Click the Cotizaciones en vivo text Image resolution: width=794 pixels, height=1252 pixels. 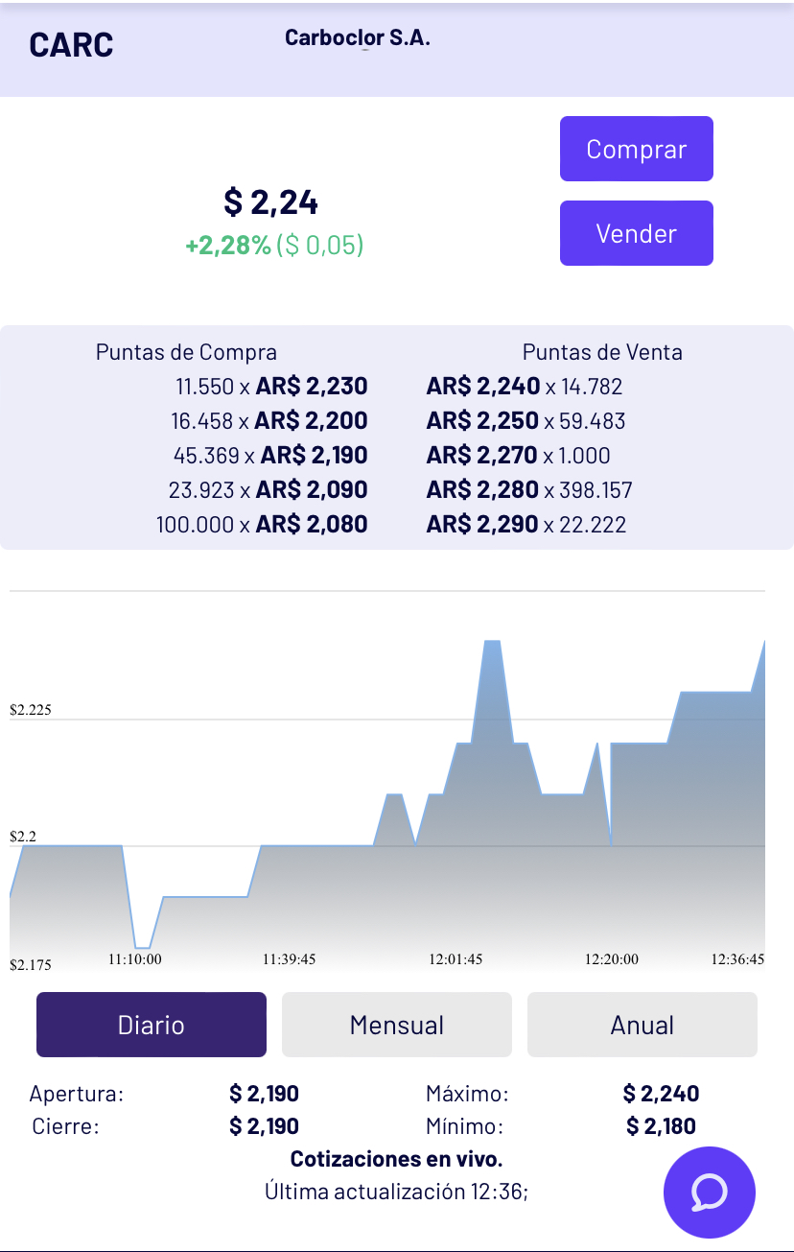(397, 1159)
